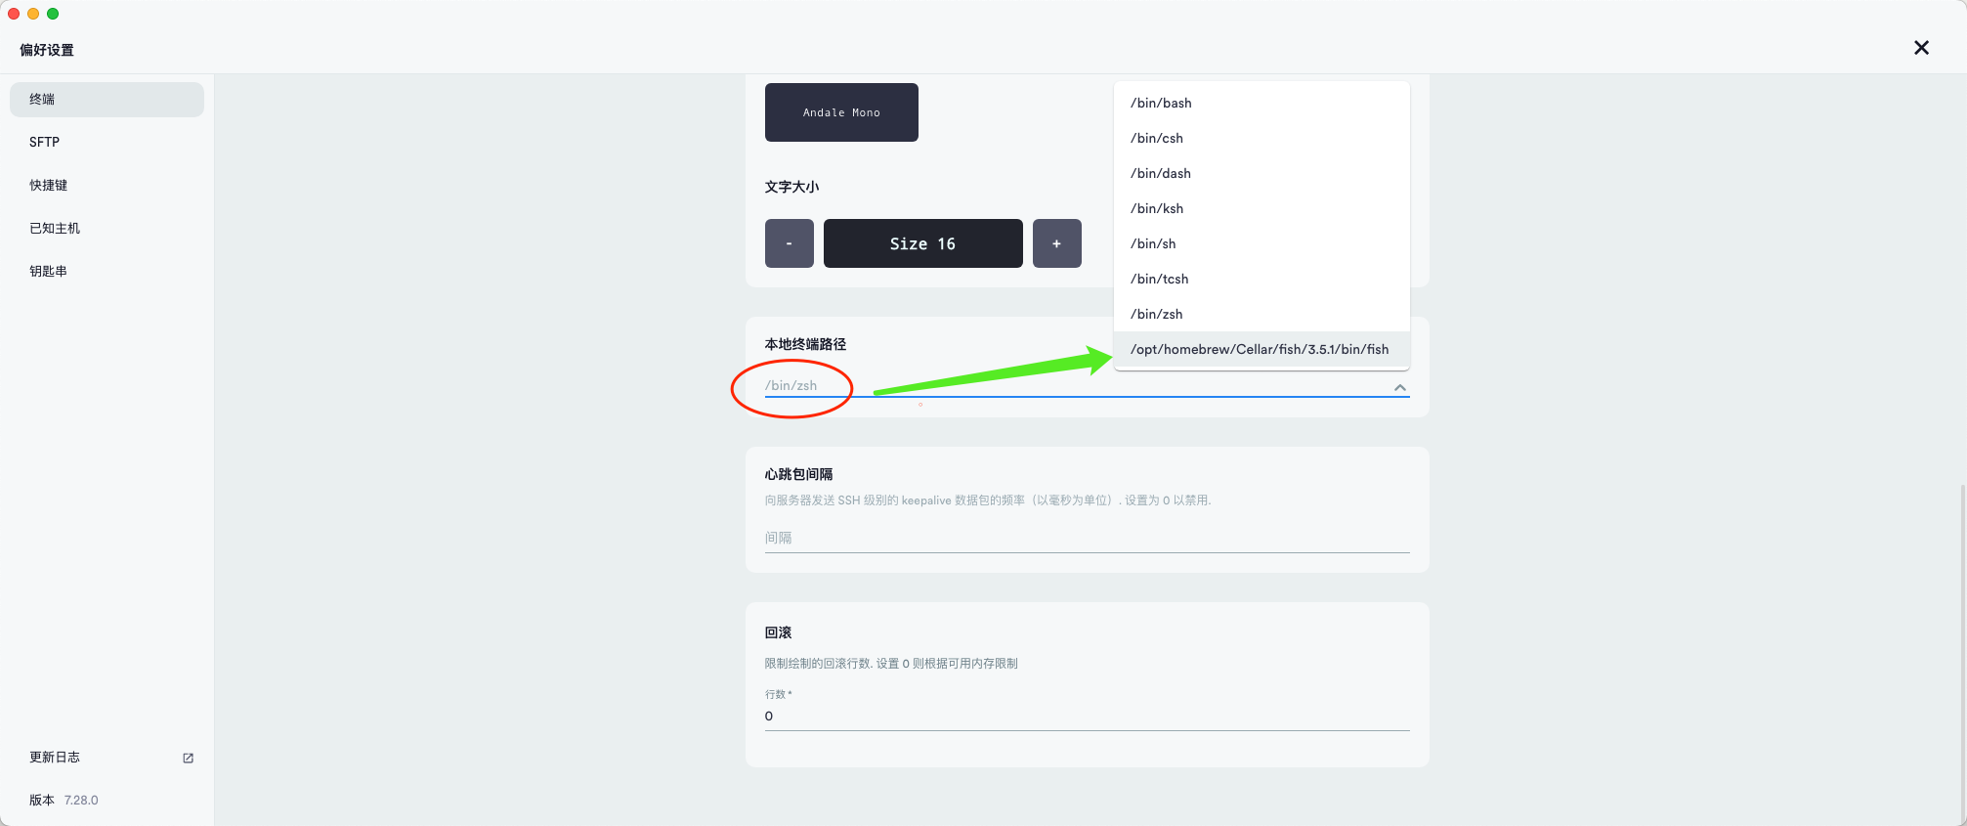The height and width of the screenshot is (826, 1967).
Task: Click the 行数 scrollback lines field
Action: [1087, 717]
